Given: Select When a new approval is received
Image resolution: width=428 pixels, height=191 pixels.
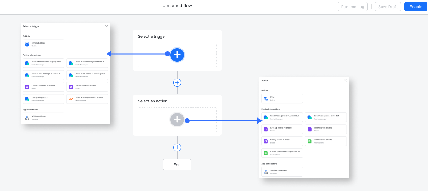Looking at the screenshot, I should click(x=87, y=99).
